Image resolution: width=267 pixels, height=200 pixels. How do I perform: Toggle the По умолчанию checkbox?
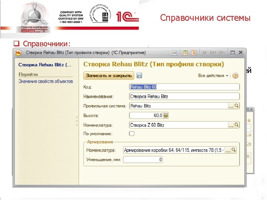click(132, 133)
